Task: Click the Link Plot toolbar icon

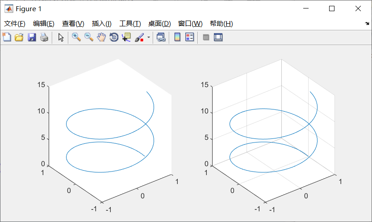Action: coord(161,37)
